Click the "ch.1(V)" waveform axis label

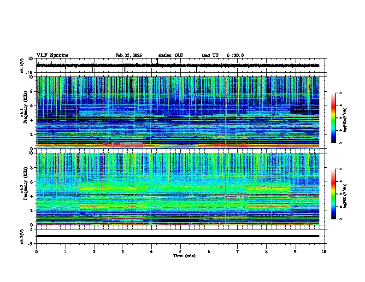pos(22,65)
